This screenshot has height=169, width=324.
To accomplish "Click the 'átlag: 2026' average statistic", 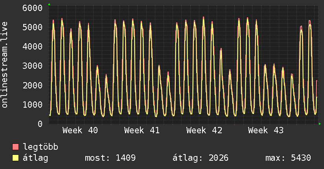I will coord(201,158).
